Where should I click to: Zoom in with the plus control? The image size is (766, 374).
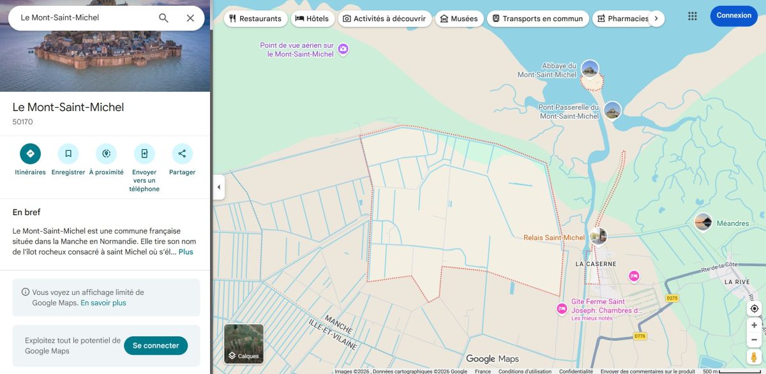[754, 325]
